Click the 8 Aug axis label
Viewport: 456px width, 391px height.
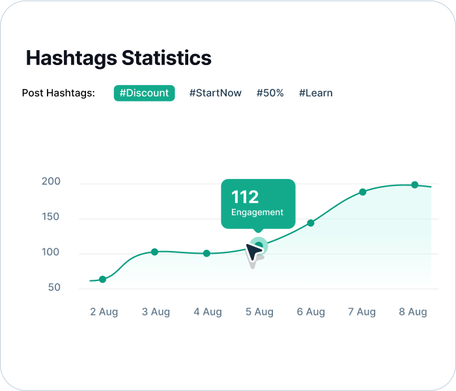click(x=413, y=312)
